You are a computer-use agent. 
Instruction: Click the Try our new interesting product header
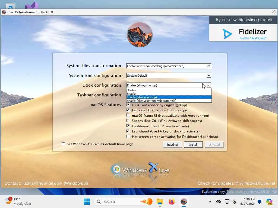244,19
